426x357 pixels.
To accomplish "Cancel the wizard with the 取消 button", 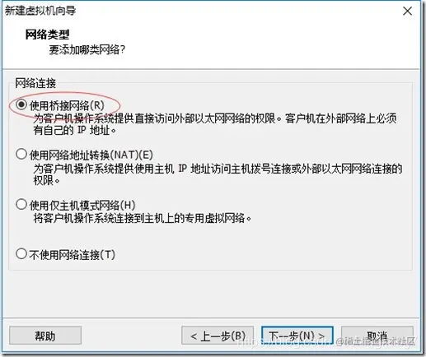I will click(x=377, y=336).
